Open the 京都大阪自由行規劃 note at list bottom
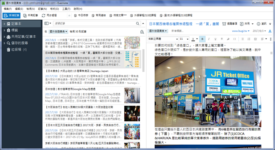This screenshot has width=275, height=150. [x=92, y=145]
